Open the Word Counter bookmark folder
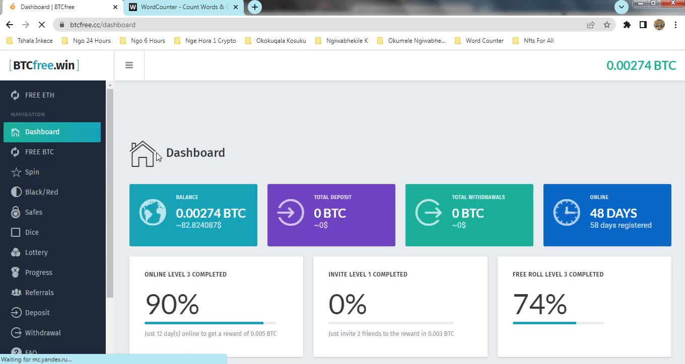 [x=479, y=41]
